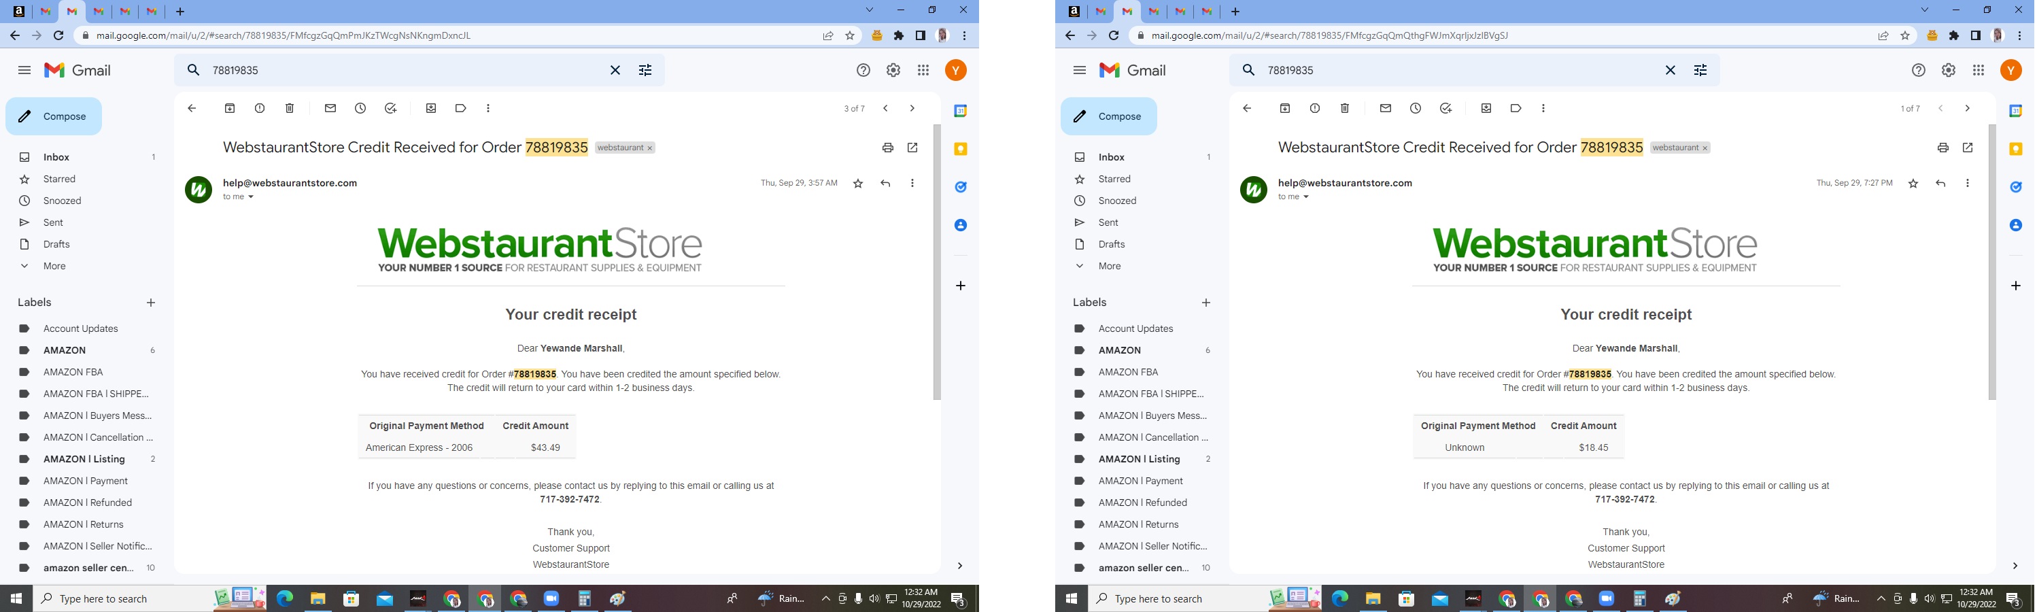Open Tasks side panel in right window

click(x=2016, y=188)
